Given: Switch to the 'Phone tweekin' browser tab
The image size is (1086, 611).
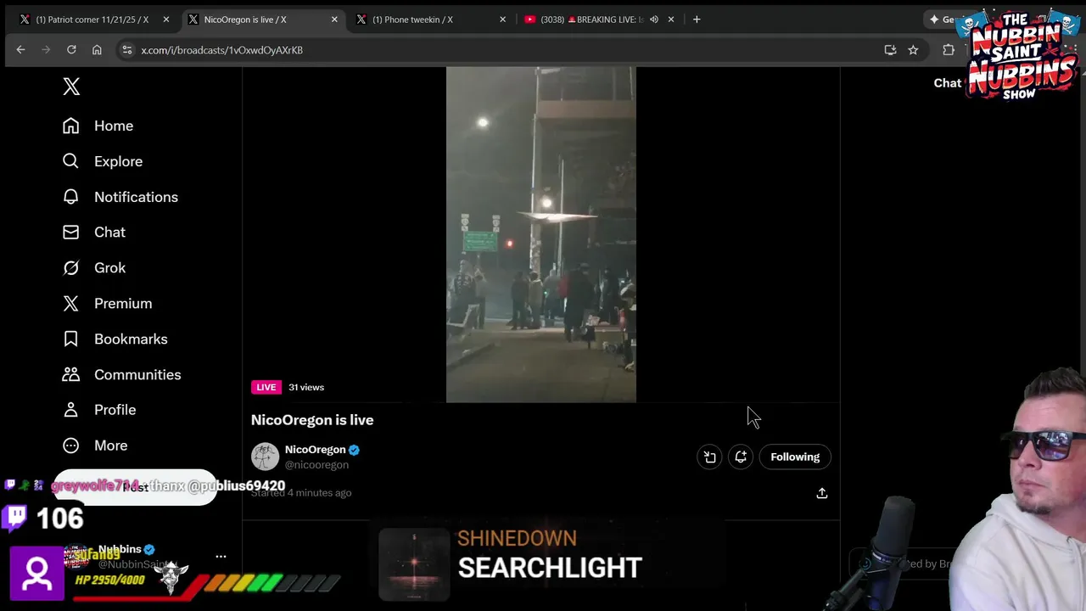Looking at the screenshot, I should pos(412,20).
